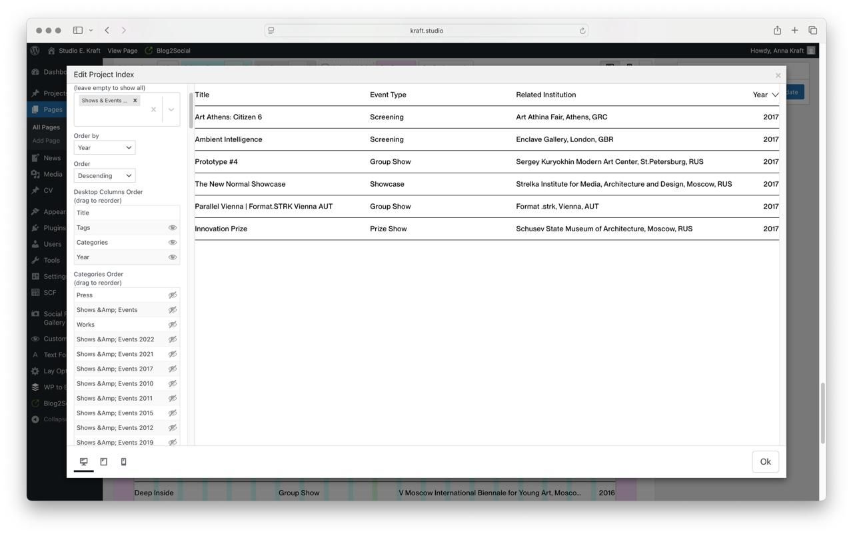Hide the Year column via eye icon
The image size is (853, 536).
point(172,257)
